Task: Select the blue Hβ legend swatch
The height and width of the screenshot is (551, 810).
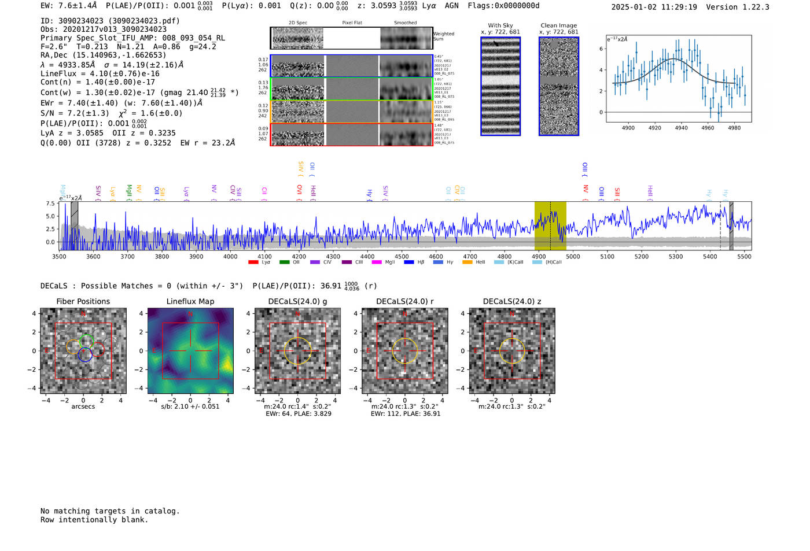Action: [x=408, y=262]
